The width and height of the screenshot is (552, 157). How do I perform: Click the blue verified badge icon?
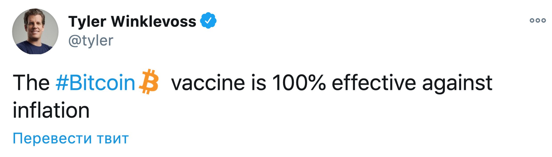coord(208,20)
